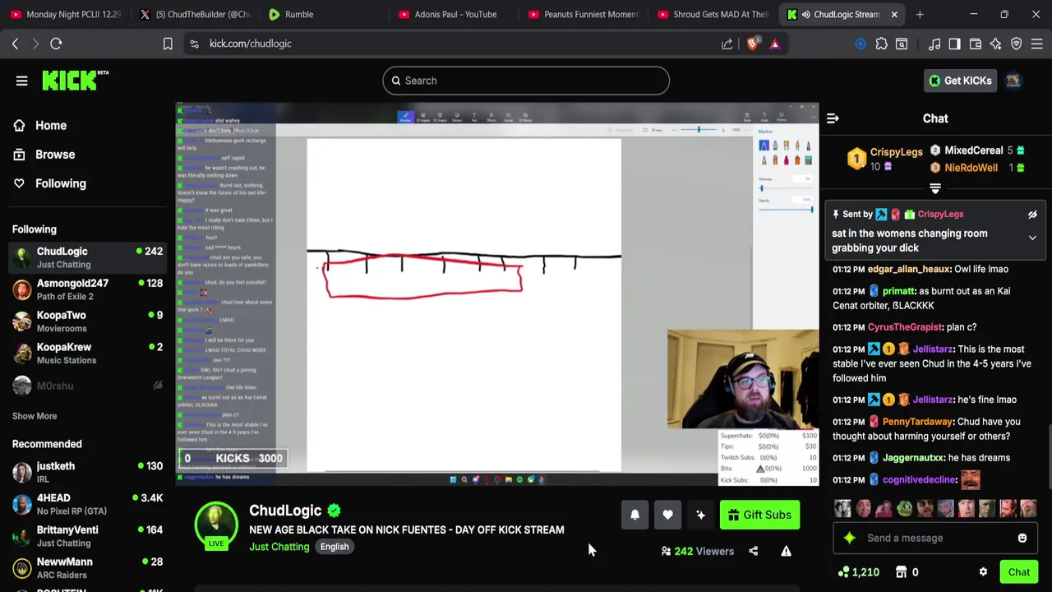Open Brave Wallet icon
Screen dimensions: 1052x592
tap(976, 44)
